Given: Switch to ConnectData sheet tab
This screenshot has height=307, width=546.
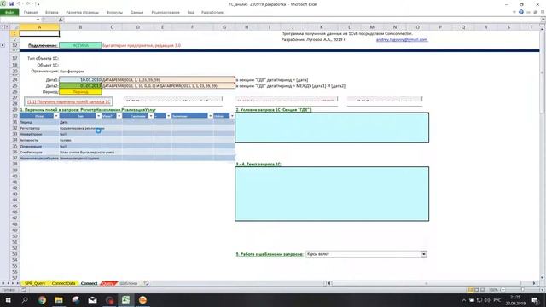Looking at the screenshot, I should tap(63, 283).
